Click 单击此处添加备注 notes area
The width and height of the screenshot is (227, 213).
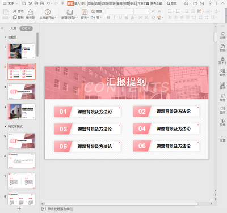pos(60,209)
